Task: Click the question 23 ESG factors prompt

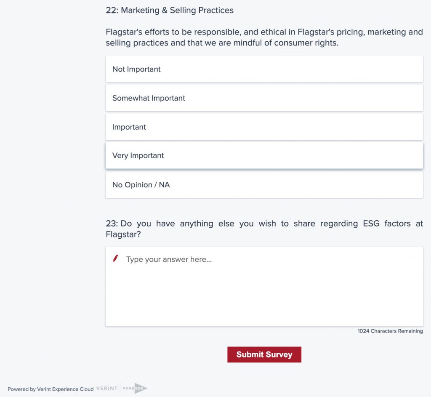Action: [264, 229]
